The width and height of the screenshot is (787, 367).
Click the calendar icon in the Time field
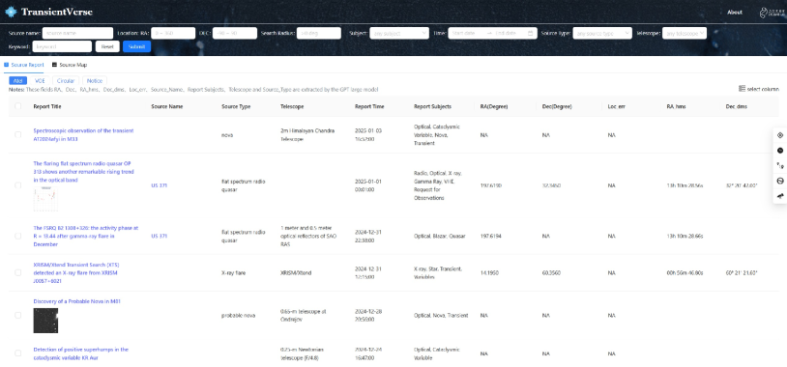(x=531, y=34)
